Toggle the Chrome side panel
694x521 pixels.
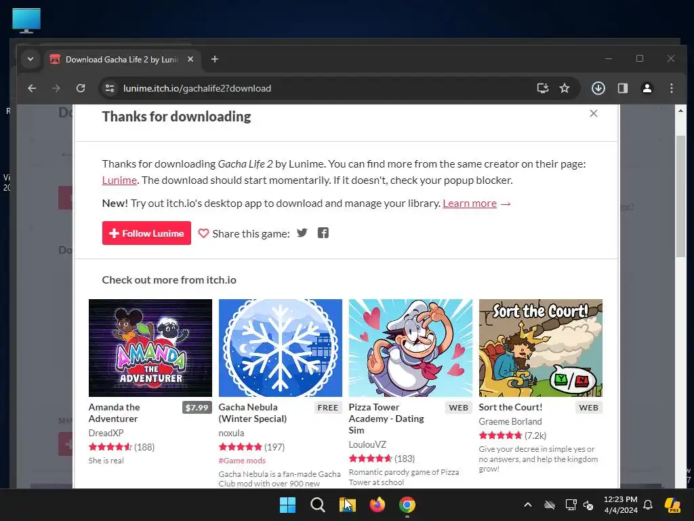point(623,88)
